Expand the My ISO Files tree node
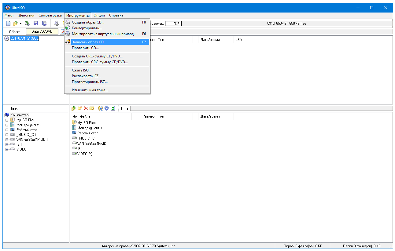This screenshot has height=251, width=395. coord(7,120)
